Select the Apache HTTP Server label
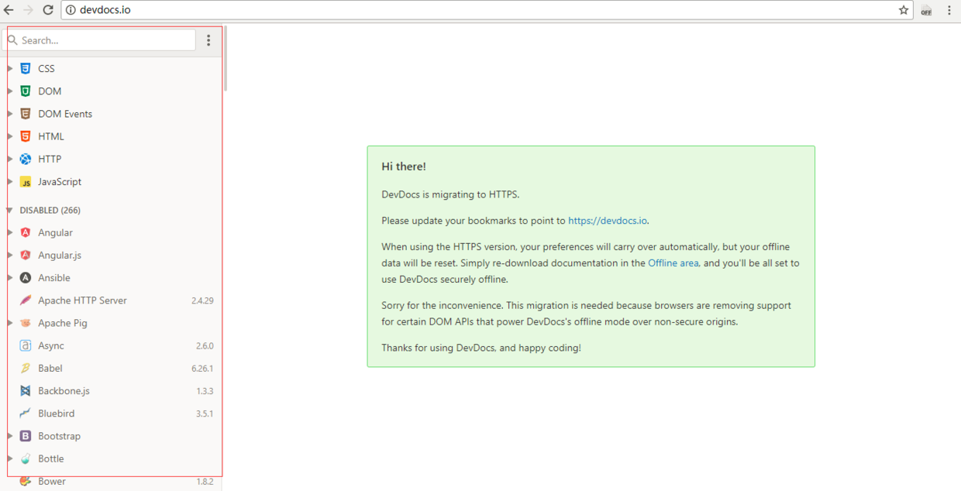This screenshot has height=491, width=961. (82, 300)
